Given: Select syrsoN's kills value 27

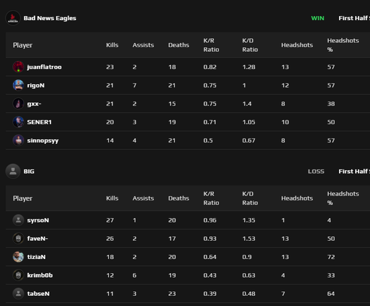Looking at the screenshot, I should pyautogui.click(x=110, y=221).
